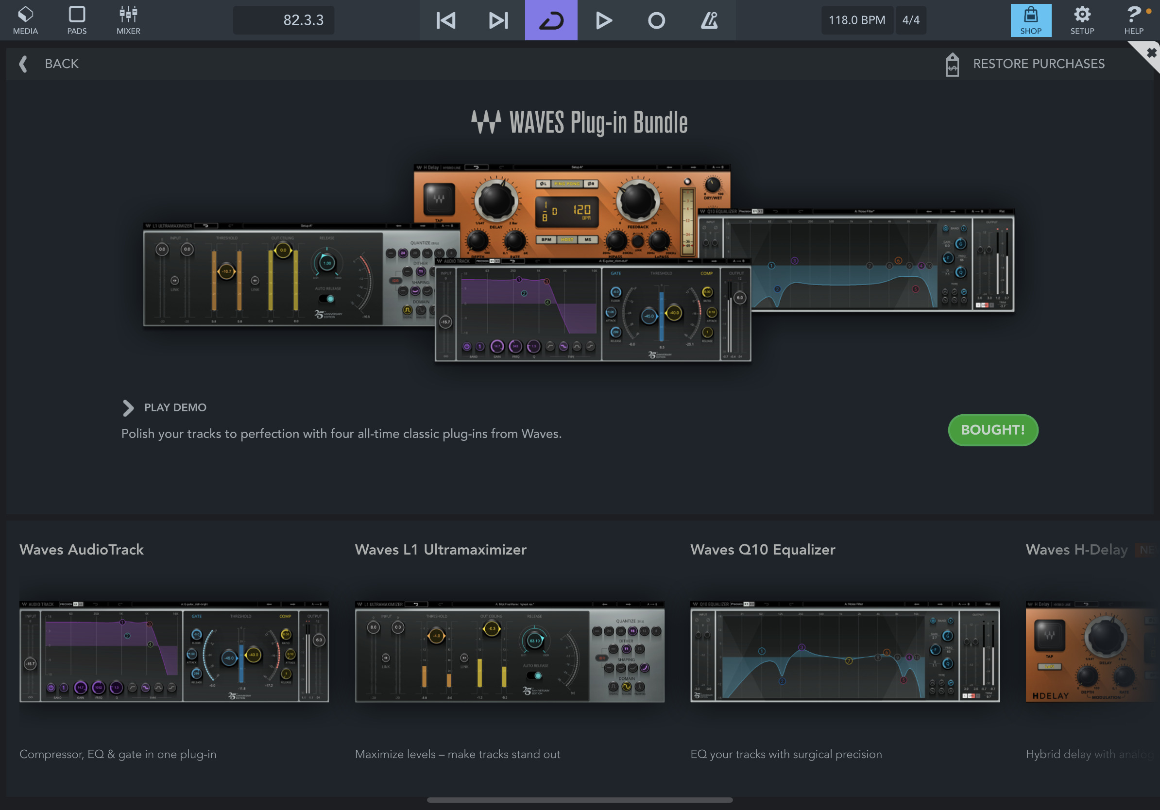This screenshot has width=1160, height=810.
Task: Open the Waves H-Delay title
Action: point(1076,549)
